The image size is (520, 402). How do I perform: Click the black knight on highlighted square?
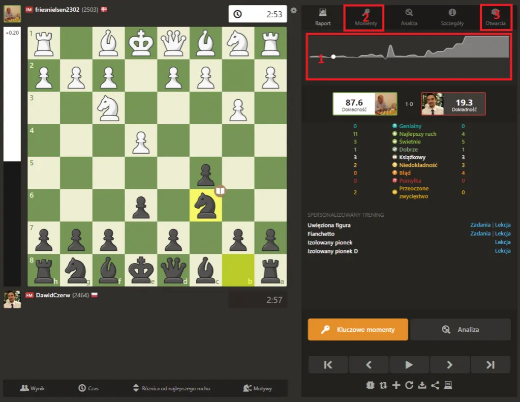(206, 206)
